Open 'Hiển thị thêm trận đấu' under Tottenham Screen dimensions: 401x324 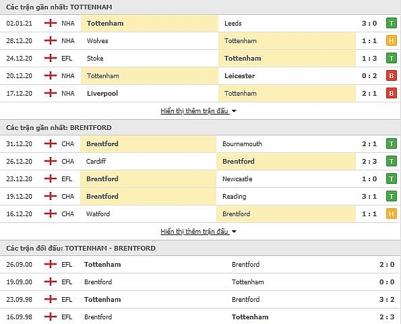194,111
